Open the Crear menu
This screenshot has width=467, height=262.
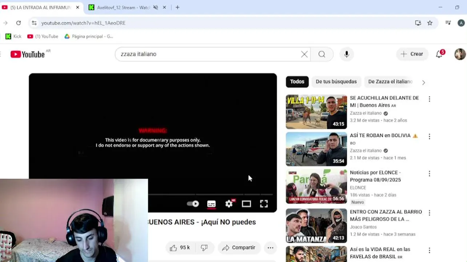pyautogui.click(x=412, y=54)
